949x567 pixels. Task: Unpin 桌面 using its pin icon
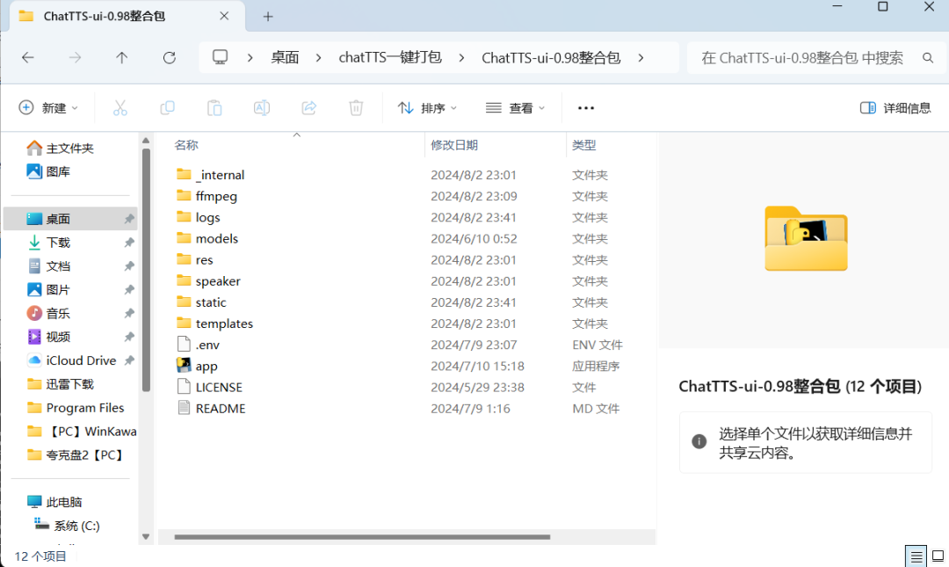[x=129, y=219]
